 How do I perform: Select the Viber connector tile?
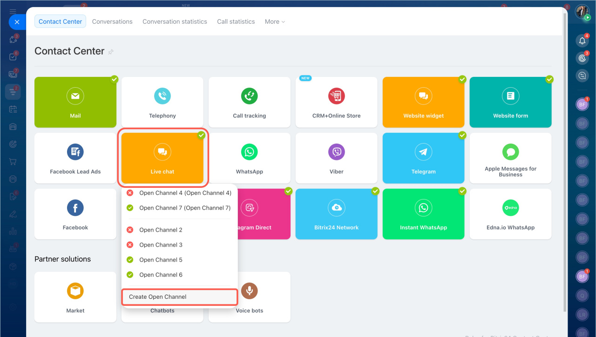336,158
